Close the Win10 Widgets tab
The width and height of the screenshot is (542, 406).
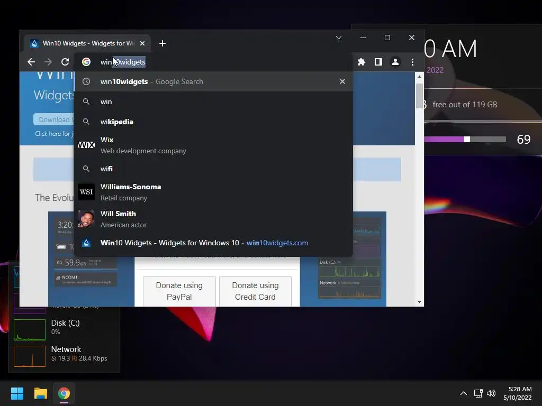click(x=142, y=43)
